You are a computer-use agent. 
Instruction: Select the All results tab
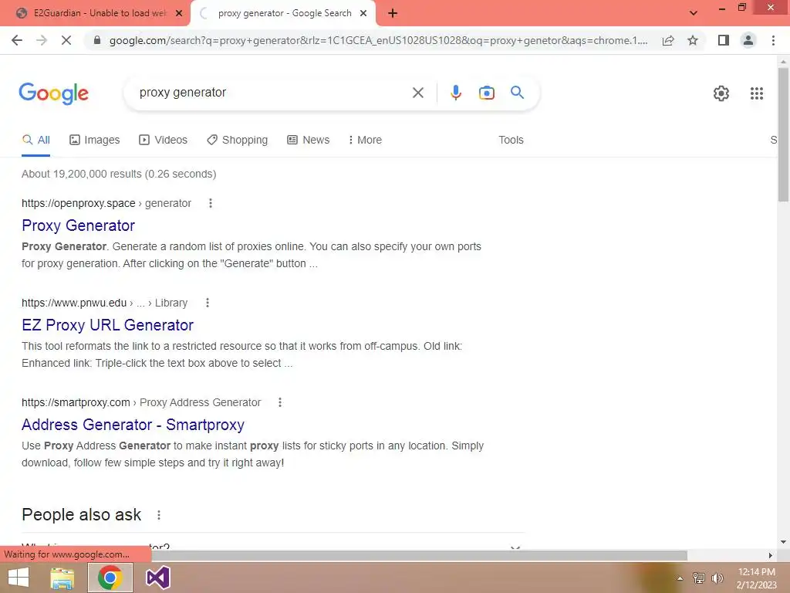pyautogui.click(x=35, y=140)
